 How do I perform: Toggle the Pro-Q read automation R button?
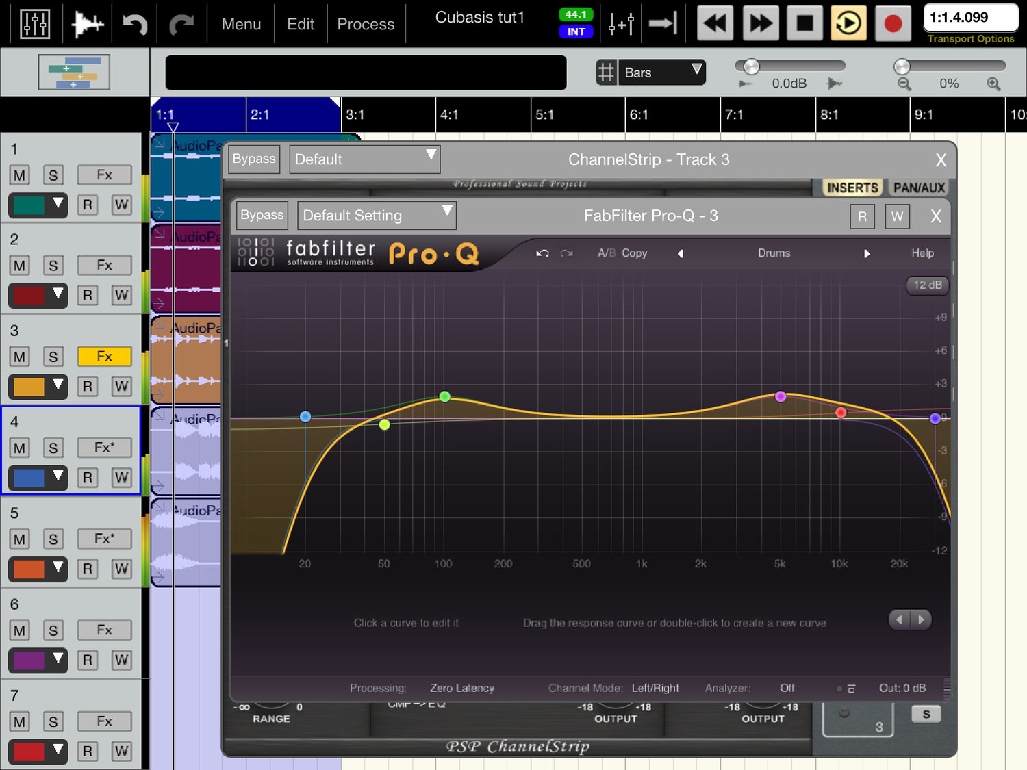(862, 217)
